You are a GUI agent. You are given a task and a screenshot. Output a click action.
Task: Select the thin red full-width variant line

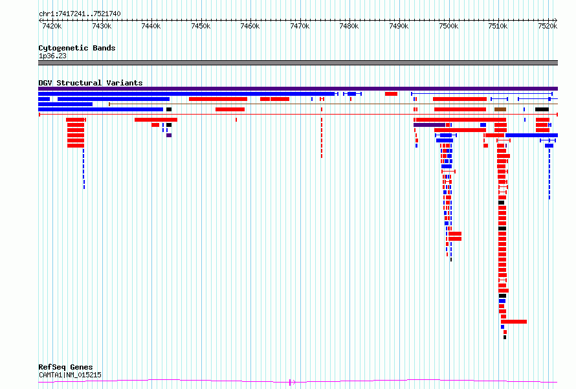click(x=298, y=115)
